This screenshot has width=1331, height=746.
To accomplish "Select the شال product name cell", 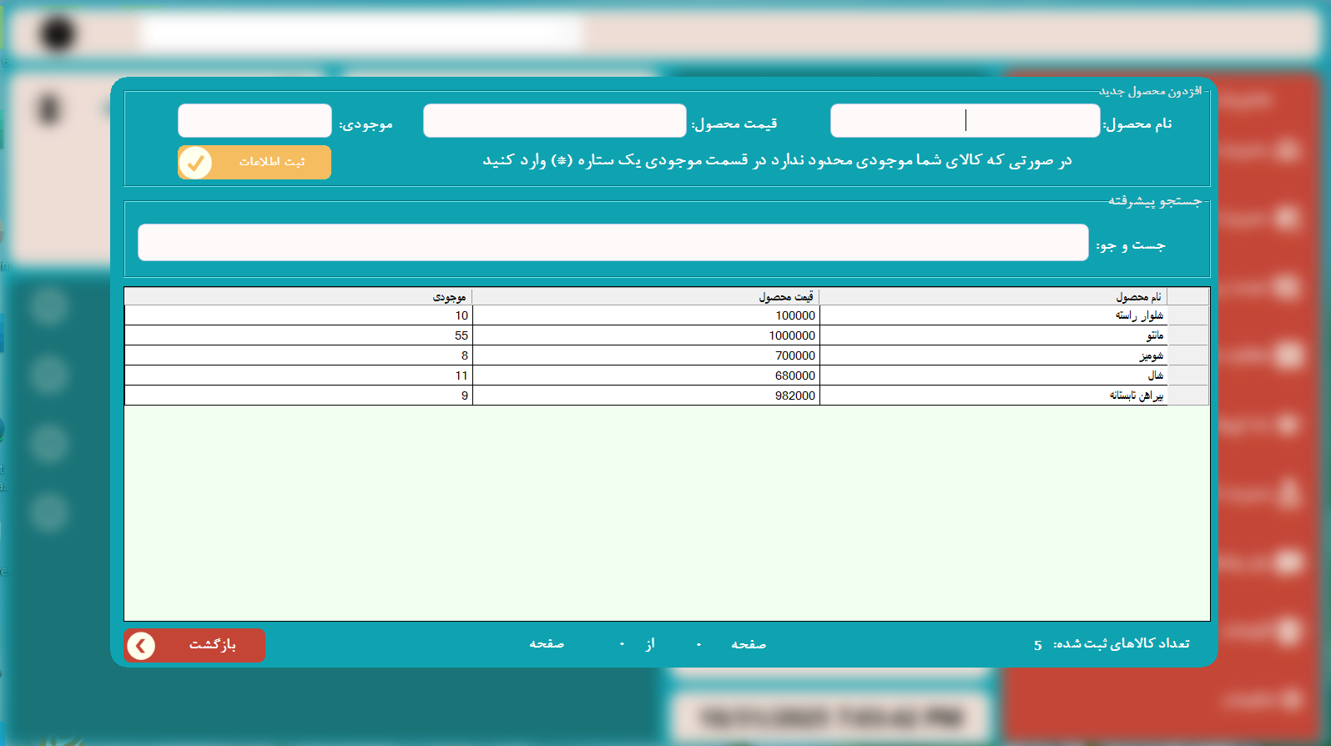I will [993, 376].
